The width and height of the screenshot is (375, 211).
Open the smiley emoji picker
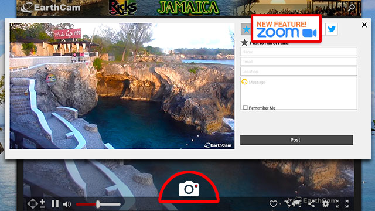coord(244,82)
